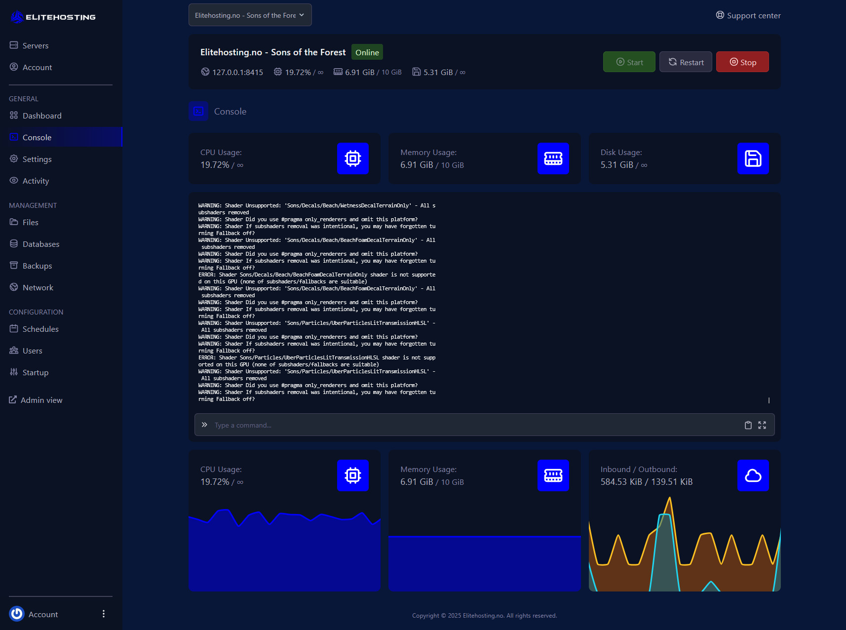Click the Disk Usage save icon tile
The width and height of the screenshot is (846, 630).
pyautogui.click(x=753, y=158)
